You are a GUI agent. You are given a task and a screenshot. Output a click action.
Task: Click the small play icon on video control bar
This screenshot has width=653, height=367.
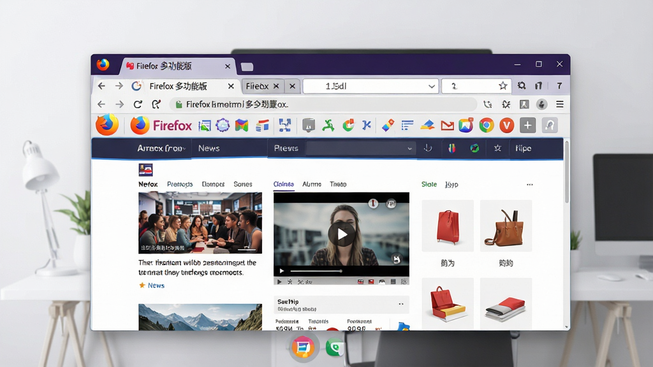281,271
